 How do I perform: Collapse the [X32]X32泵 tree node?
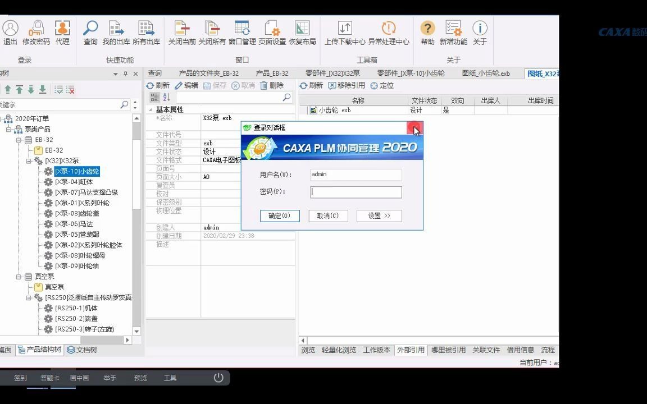29,161
